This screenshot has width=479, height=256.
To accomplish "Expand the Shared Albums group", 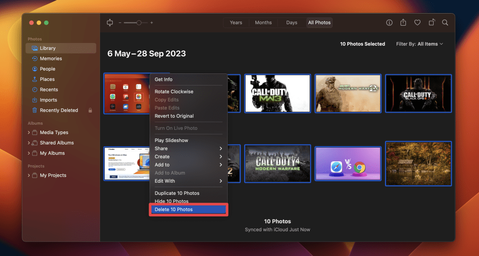I will pos(29,143).
